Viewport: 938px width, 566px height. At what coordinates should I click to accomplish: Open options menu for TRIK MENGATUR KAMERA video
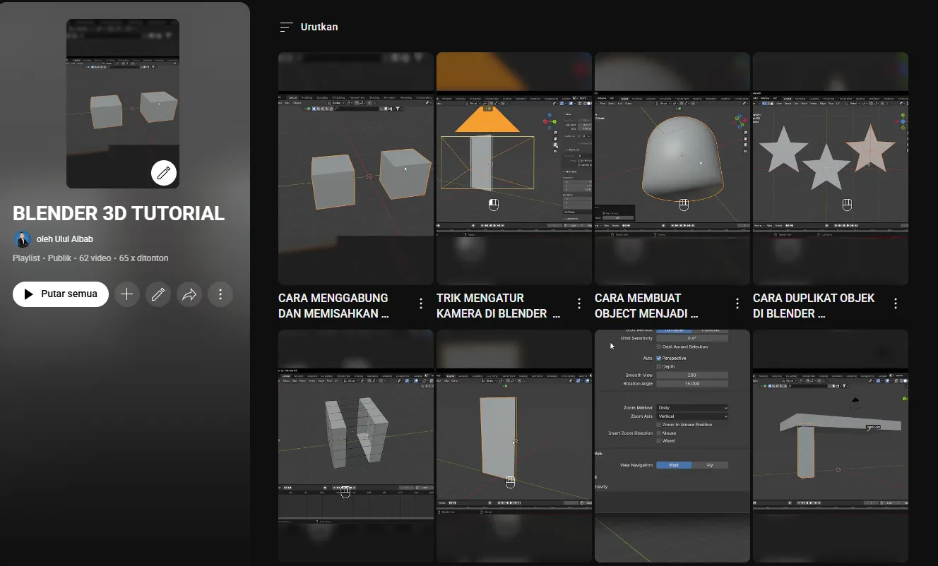pyautogui.click(x=579, y=303)
